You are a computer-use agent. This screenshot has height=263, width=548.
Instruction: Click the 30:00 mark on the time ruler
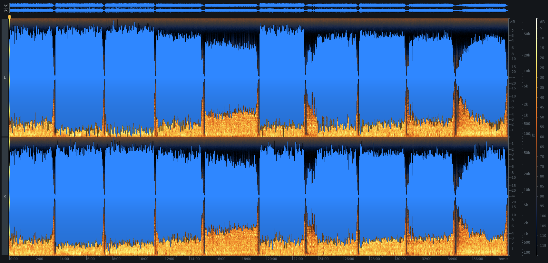(x=400, y=259)
